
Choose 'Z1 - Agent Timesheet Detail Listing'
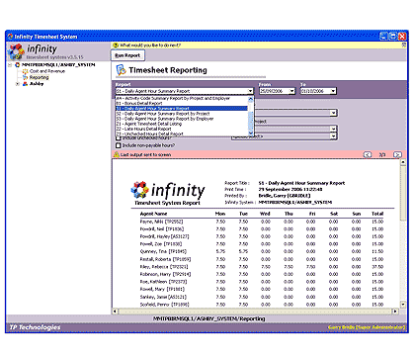click(x=182, y=124)
